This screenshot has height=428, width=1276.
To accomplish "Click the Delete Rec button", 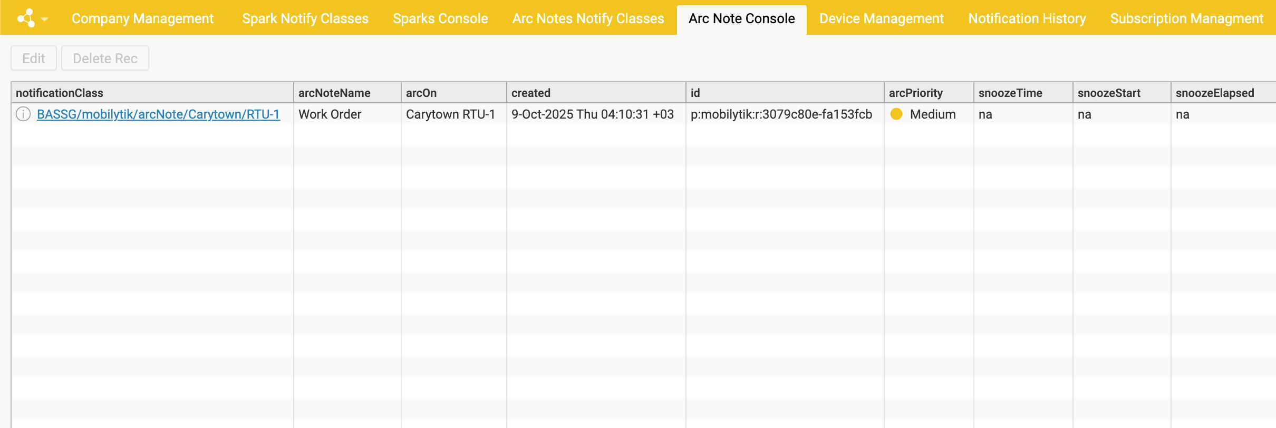I will coord(105,58).
